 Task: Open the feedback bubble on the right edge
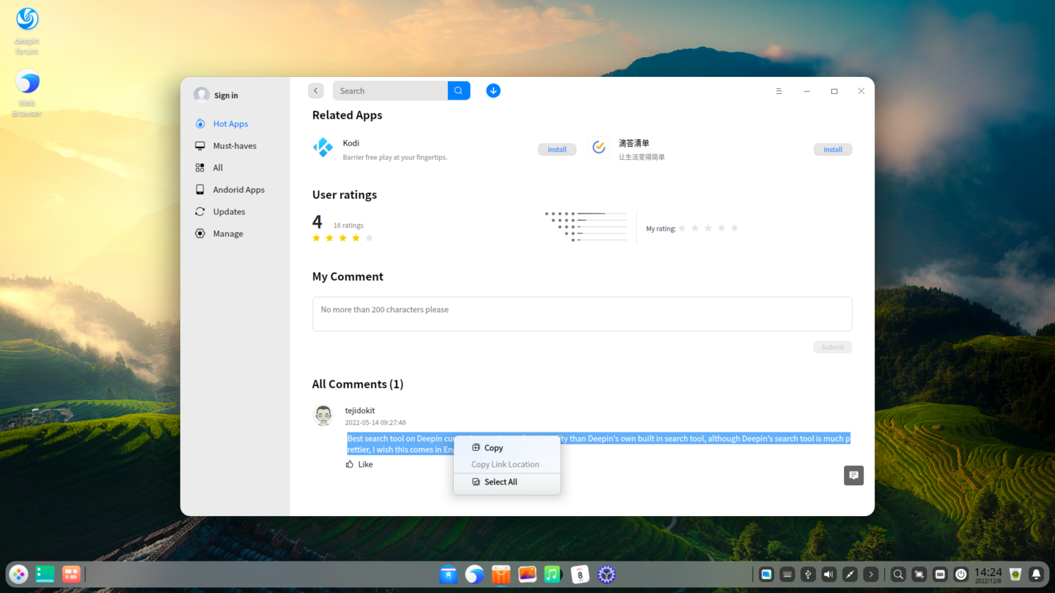pos(853,475)
